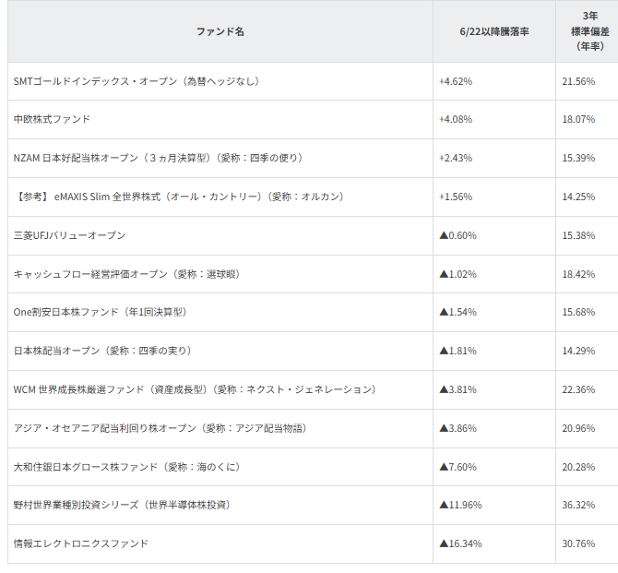Viewport: 618px width, 573px height.
Task: Click the +4.08% return value
Action: (x=456, y=119)
